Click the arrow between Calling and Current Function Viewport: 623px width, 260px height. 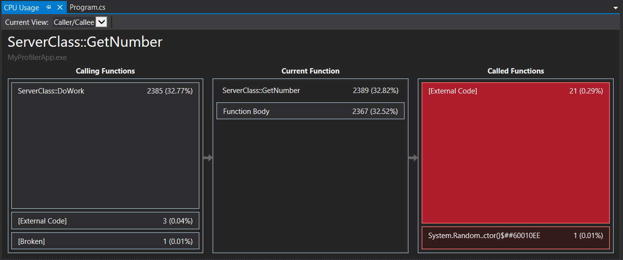click(x=208, y=158)
